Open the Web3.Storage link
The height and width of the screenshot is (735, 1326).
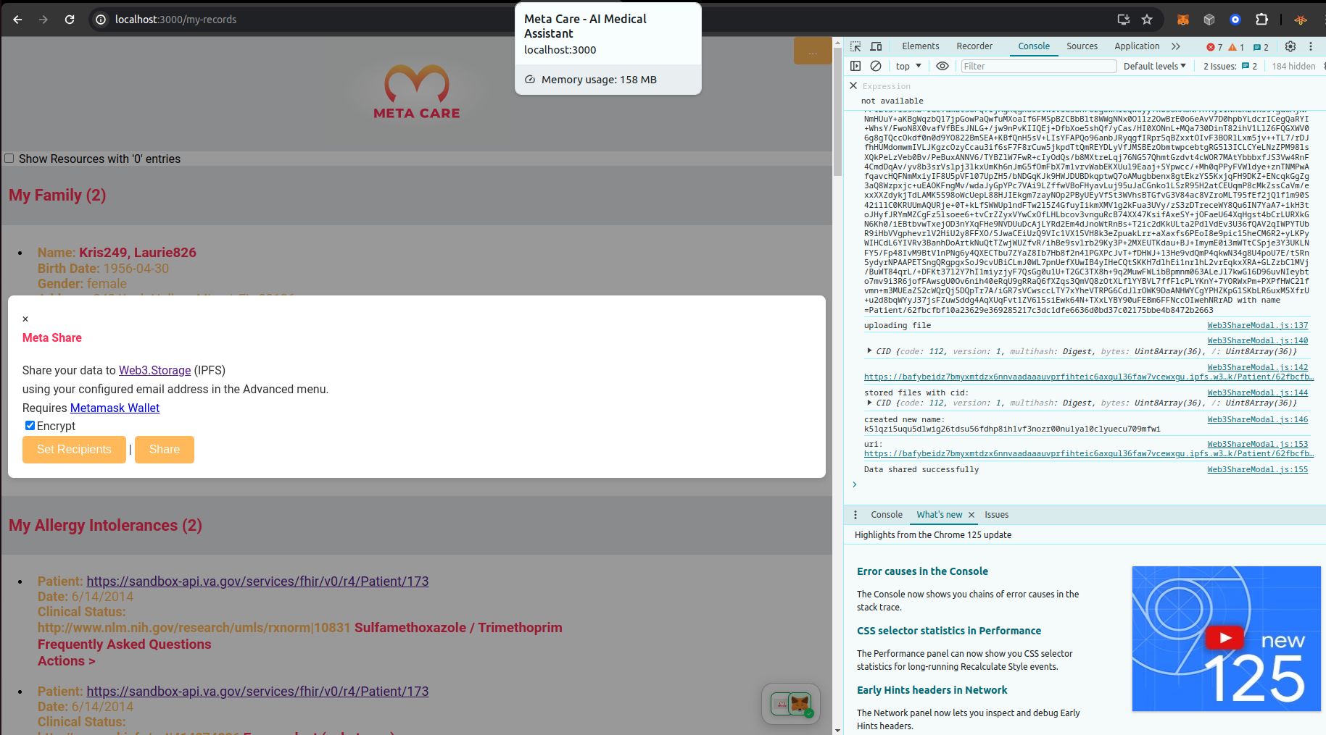point(155,370)
